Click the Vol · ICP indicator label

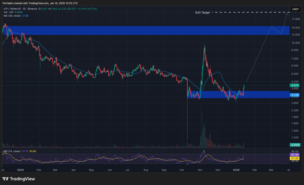[8, 12]
